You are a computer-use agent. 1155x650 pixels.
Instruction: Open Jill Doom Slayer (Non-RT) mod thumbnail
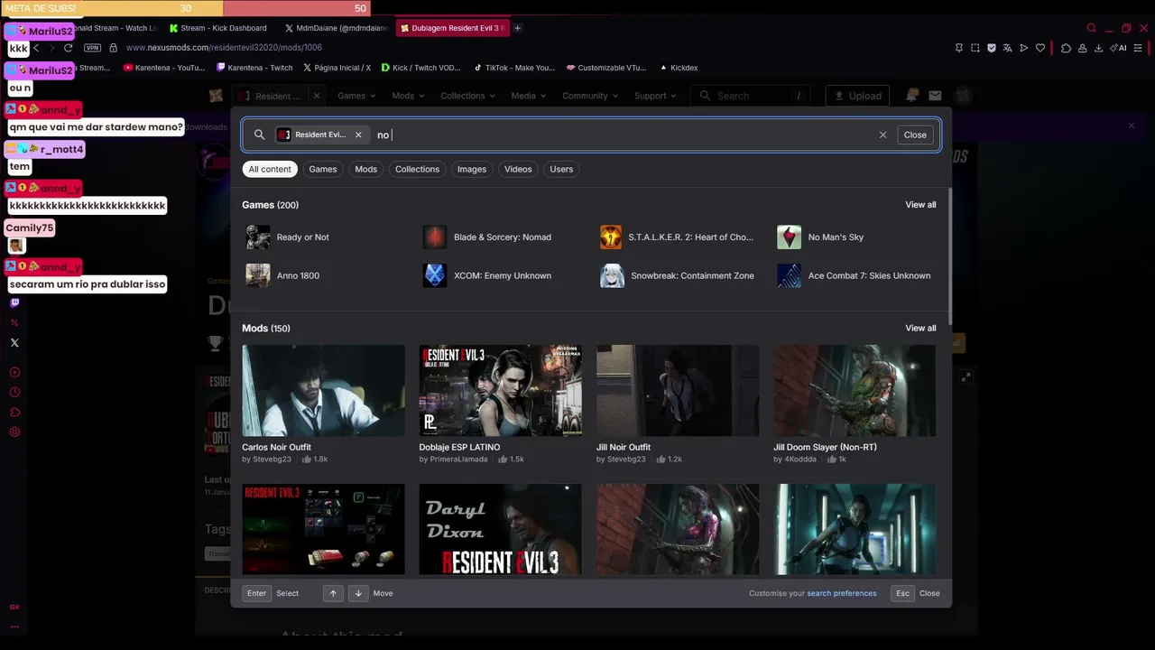(x=855, y=391)
